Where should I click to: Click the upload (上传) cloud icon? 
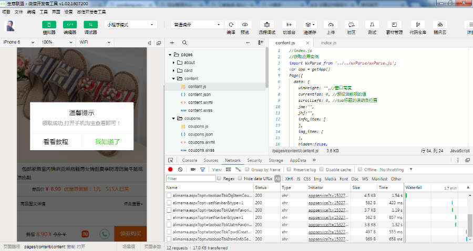coord(331,25)
